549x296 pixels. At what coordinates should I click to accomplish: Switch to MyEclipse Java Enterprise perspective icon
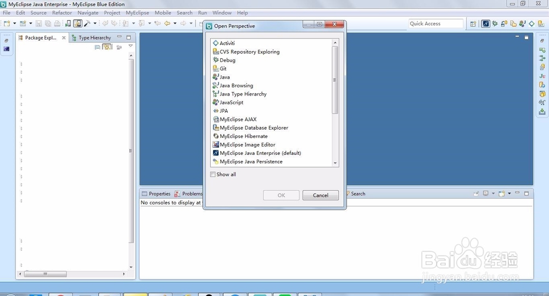click(486, 24)
